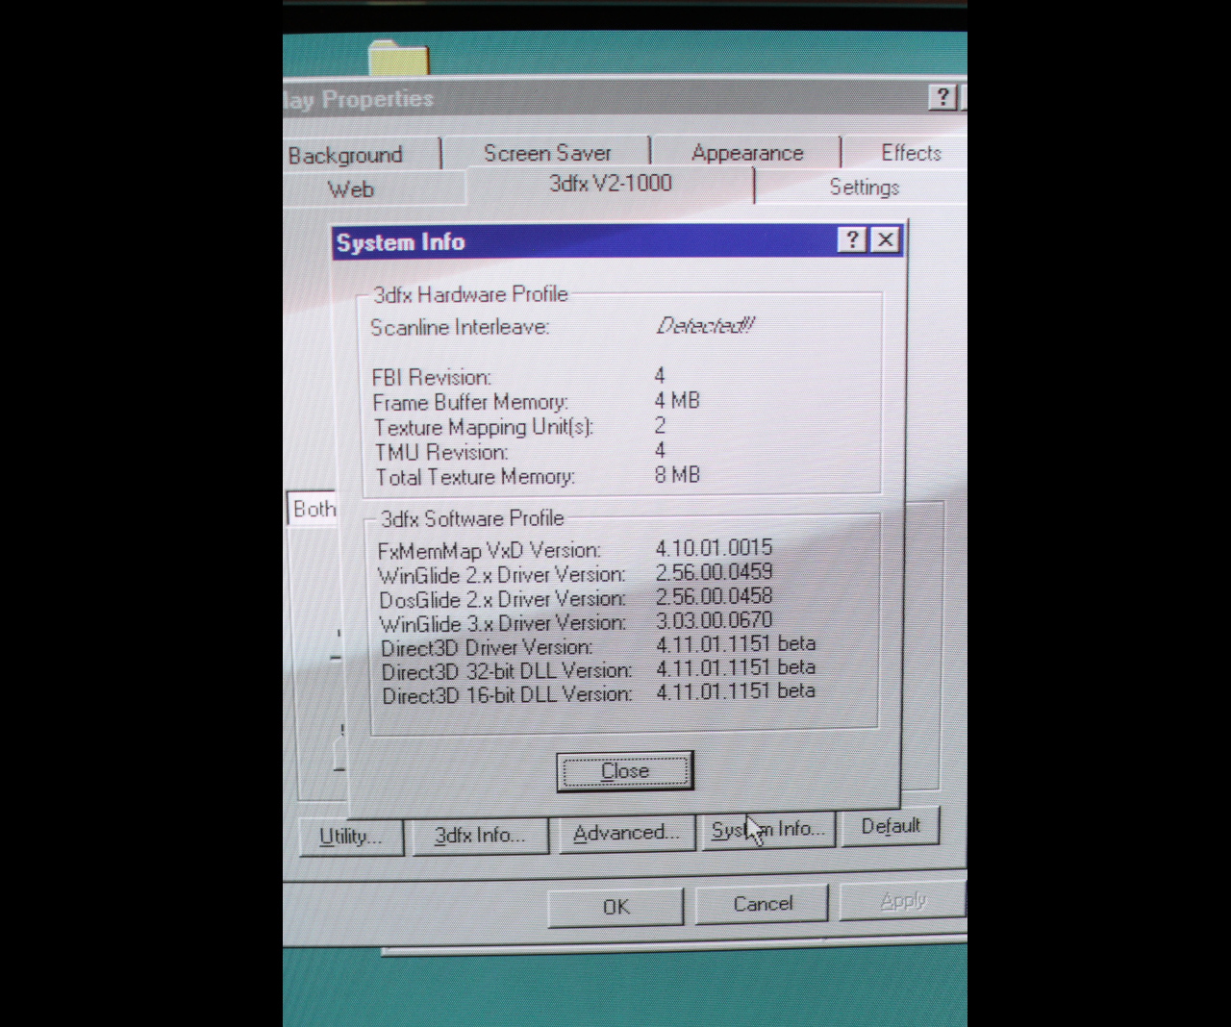This screenshot has width=1231, height=1027.
Task: Open the Appearance tab
Action: pos(747,153)
